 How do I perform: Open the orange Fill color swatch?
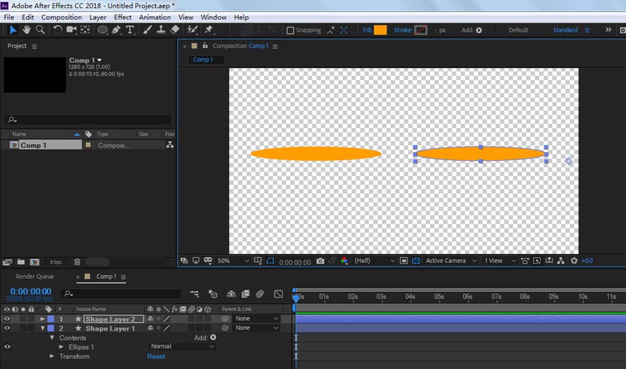coord(380,30)
